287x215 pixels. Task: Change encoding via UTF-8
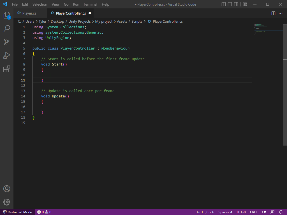pyautogui.click(x=241, y=212)
